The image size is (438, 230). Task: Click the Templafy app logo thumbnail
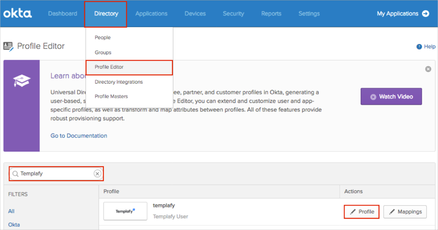tap(125, 211)
